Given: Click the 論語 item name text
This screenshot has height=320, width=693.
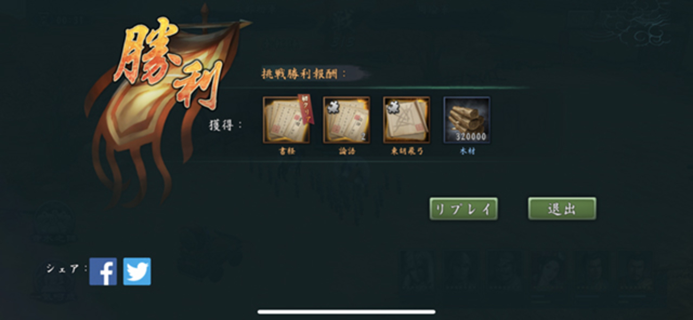Looking at the screenshot, I should pyautogui.click(x=347, y=151).
